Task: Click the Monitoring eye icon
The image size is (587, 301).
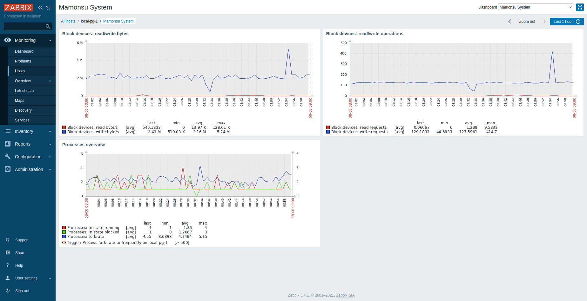Action: [x=8, y=40]
